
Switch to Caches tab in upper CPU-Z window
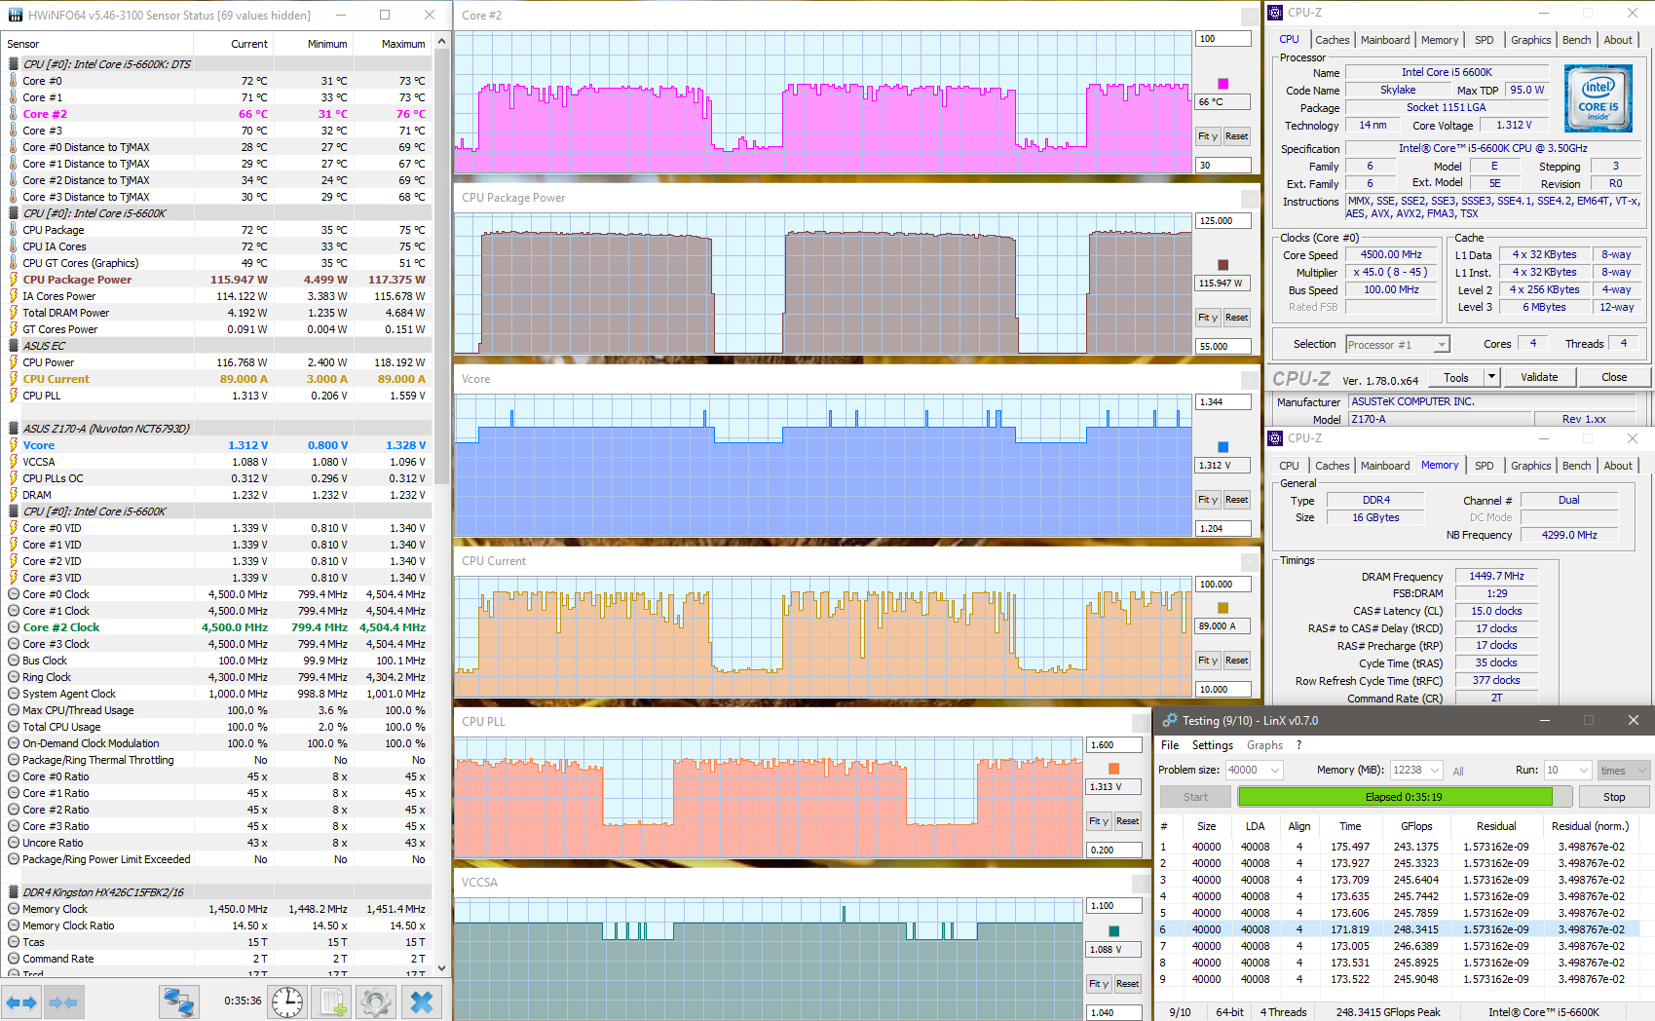1332,40
